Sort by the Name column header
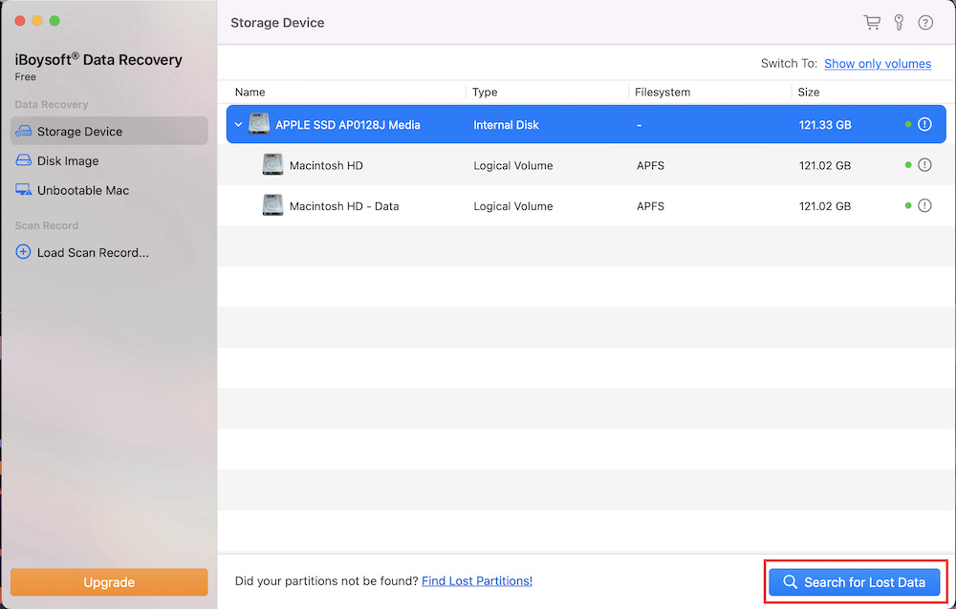956x609 pixels. [x=250, y=92]
